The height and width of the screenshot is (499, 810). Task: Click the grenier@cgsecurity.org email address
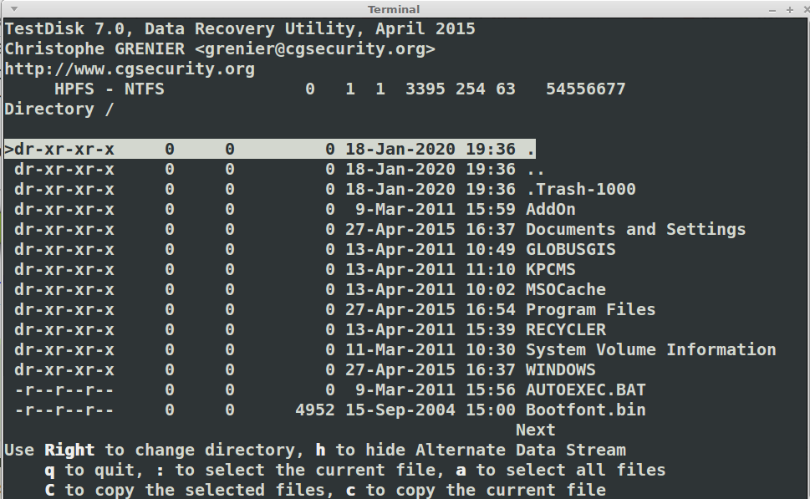pyautogui.click(x=315, y=49)
